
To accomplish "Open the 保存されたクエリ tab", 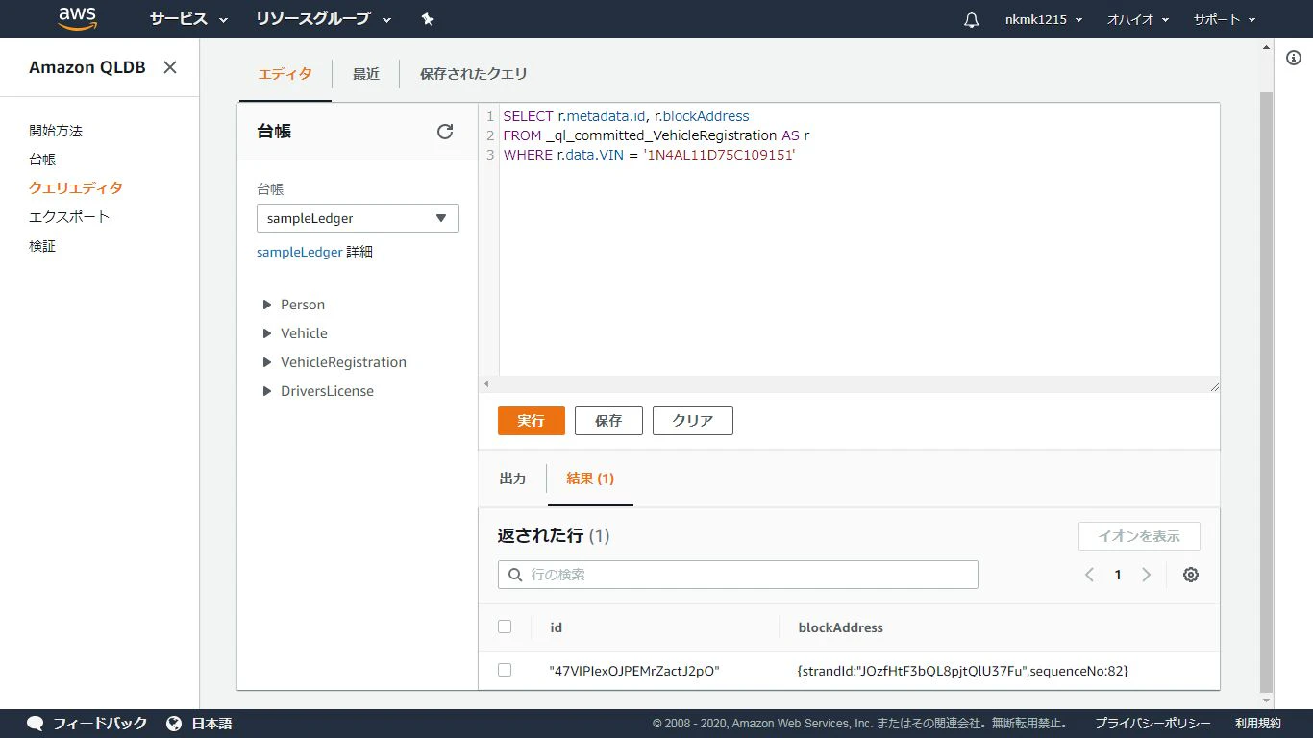I will (x=474, y=74).
